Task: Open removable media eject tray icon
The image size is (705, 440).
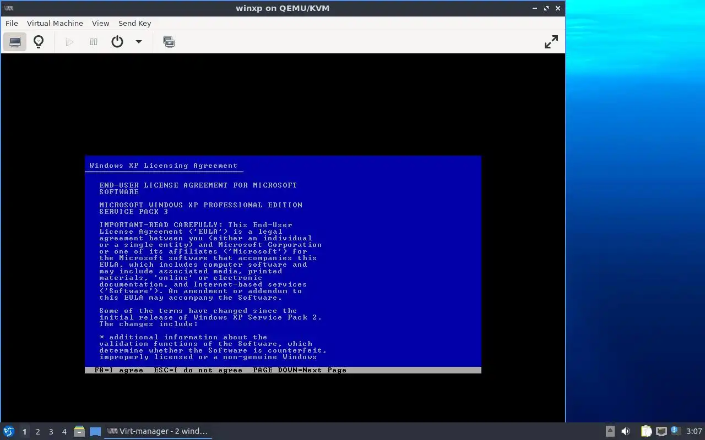Action: click(x=610, y=431)
